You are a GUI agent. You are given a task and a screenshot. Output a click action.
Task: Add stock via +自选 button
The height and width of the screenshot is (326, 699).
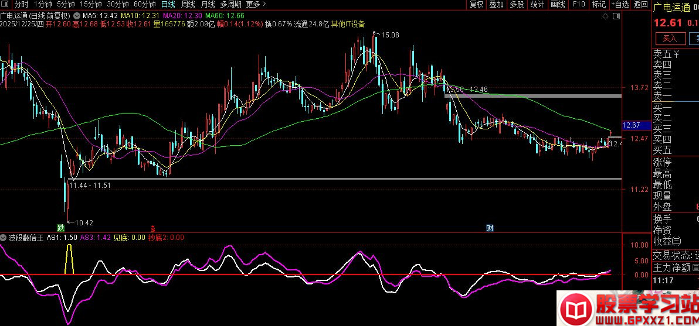[620, 5]
